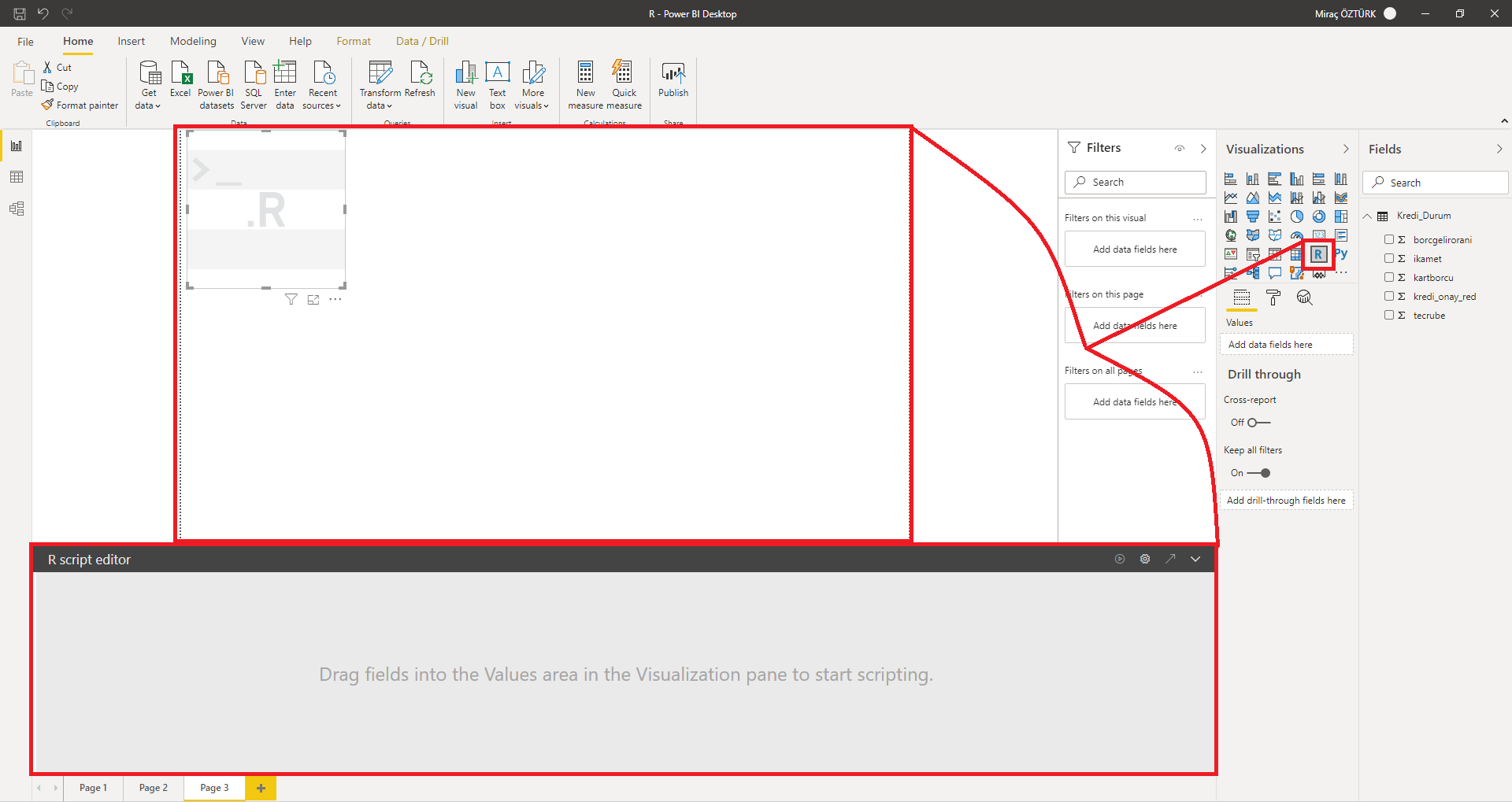Minimize the R script editor chevron
Image resolution: width=1512 pixels, height=802 pixels.
pyautogui.click(x=1195, y=559)
